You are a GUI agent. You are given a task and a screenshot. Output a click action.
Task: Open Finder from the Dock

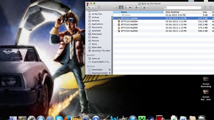click(13, 118)
